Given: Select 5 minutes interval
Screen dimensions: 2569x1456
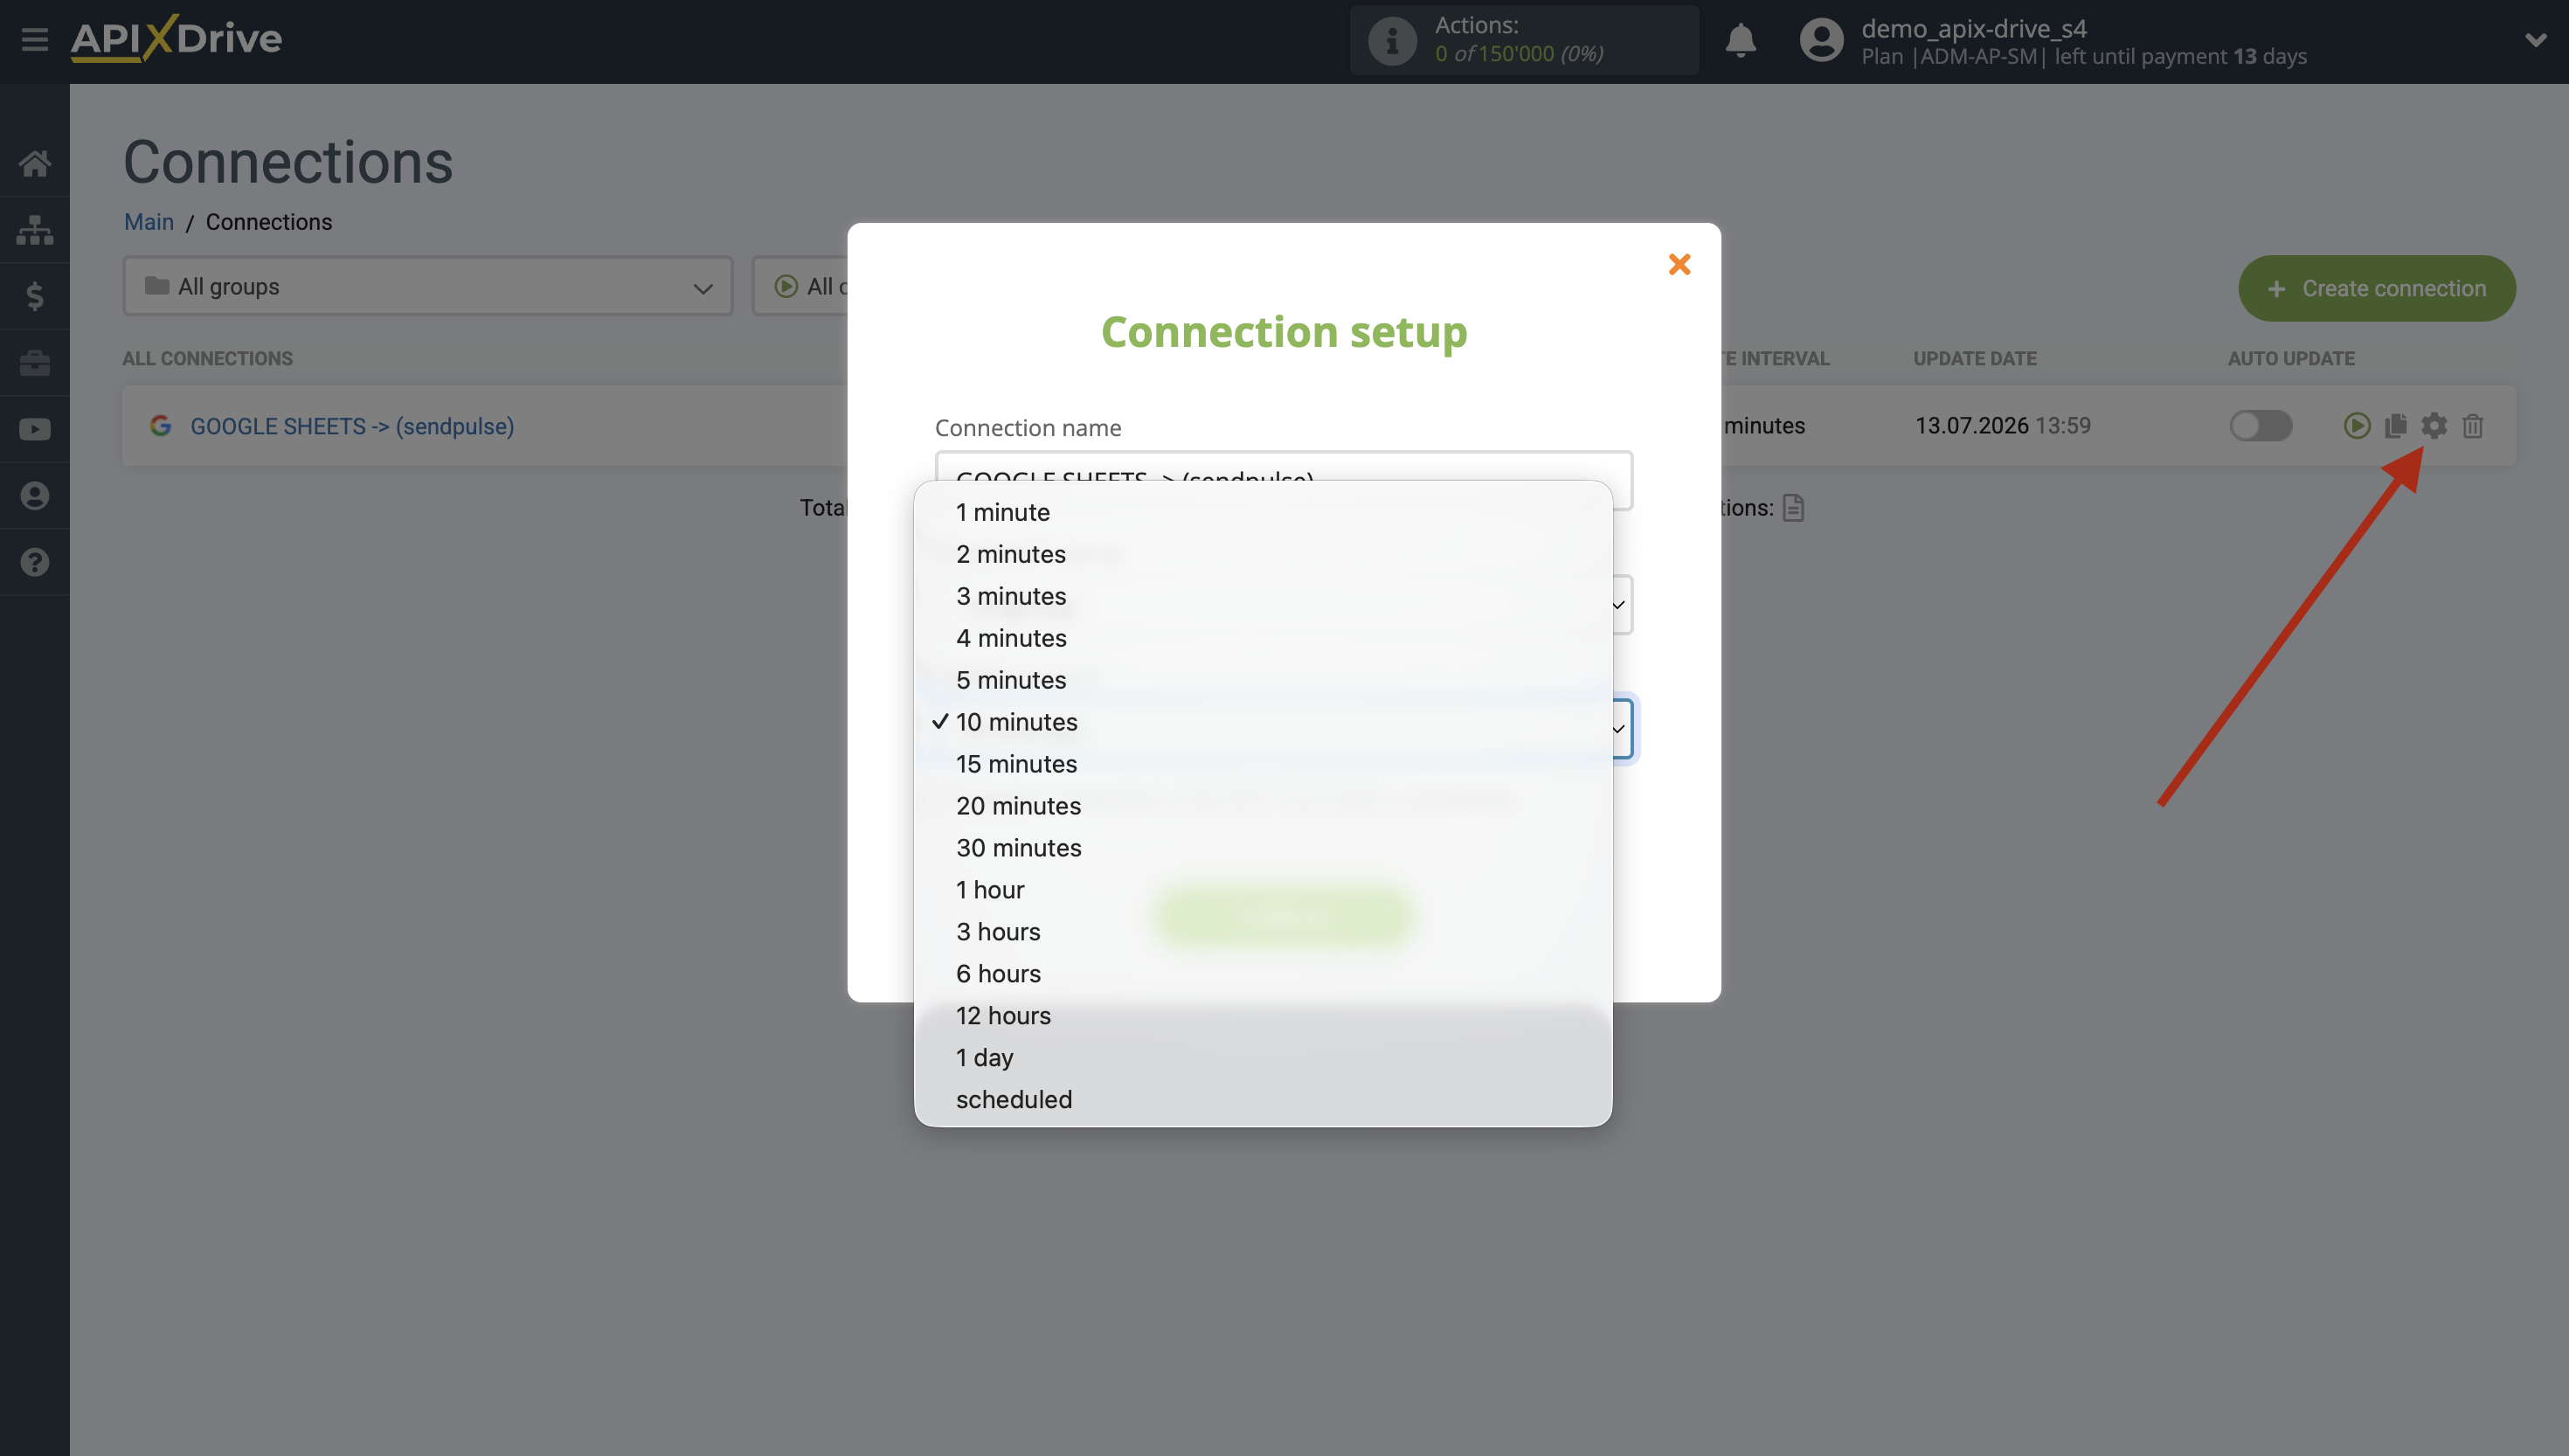Looking at the screenshot, I should (1264, 680).
